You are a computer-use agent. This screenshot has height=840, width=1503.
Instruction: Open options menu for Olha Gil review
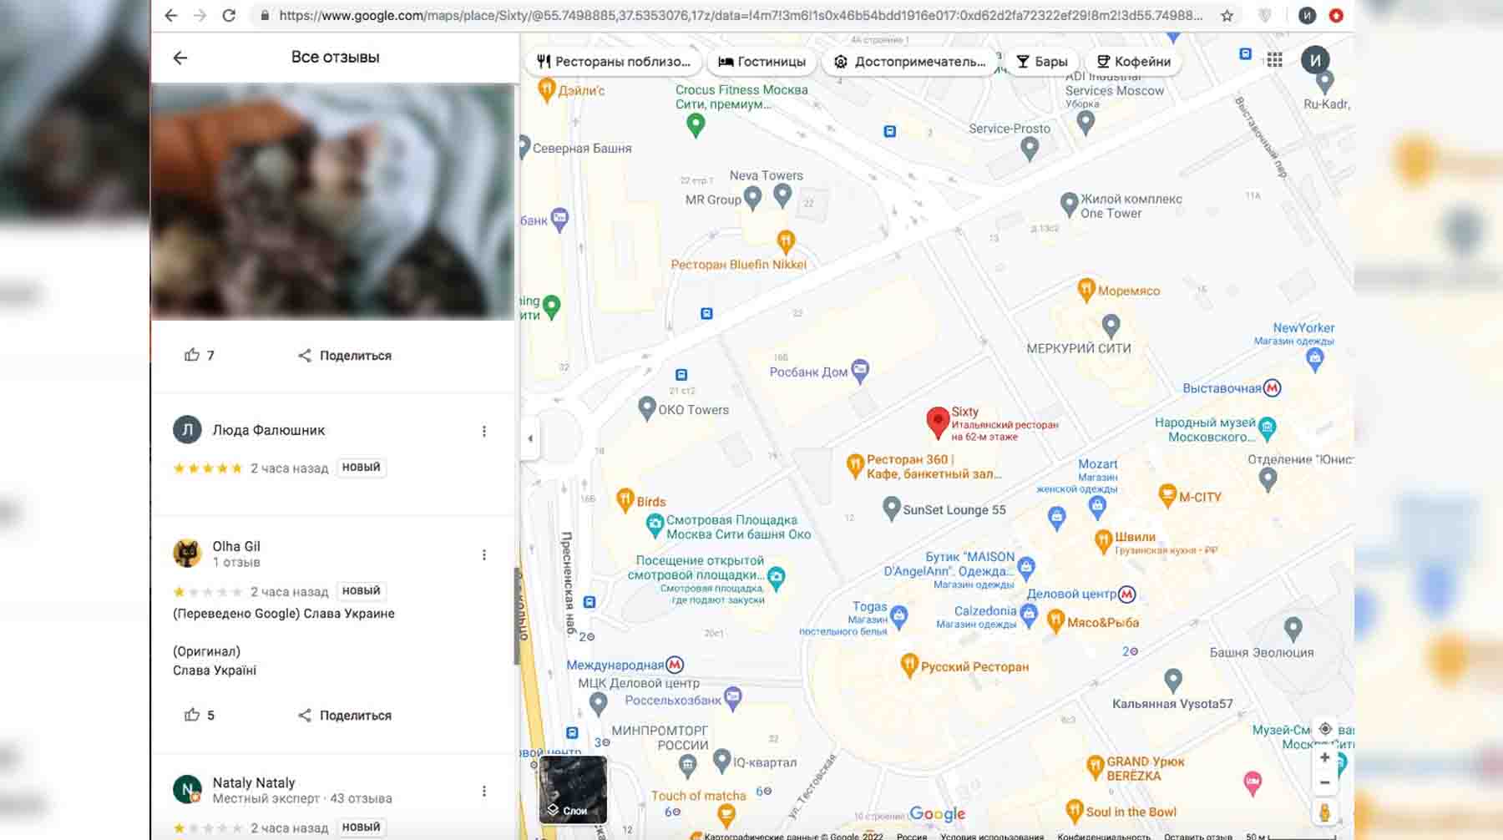483,554
